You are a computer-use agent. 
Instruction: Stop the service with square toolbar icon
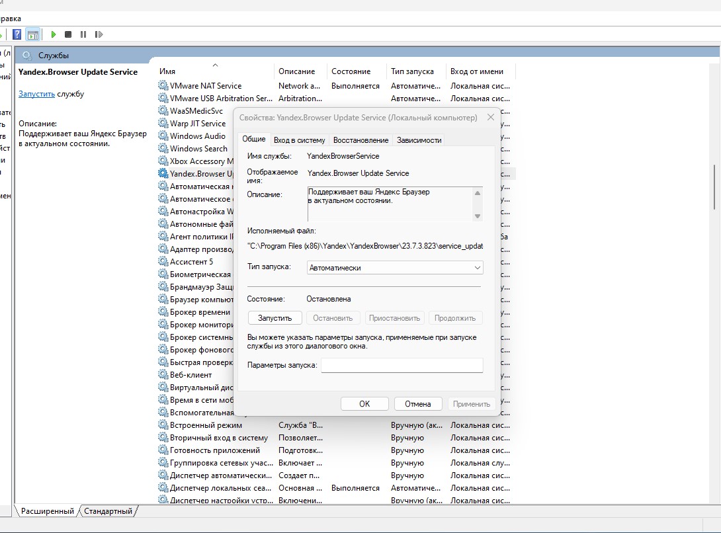pos(68,34)
